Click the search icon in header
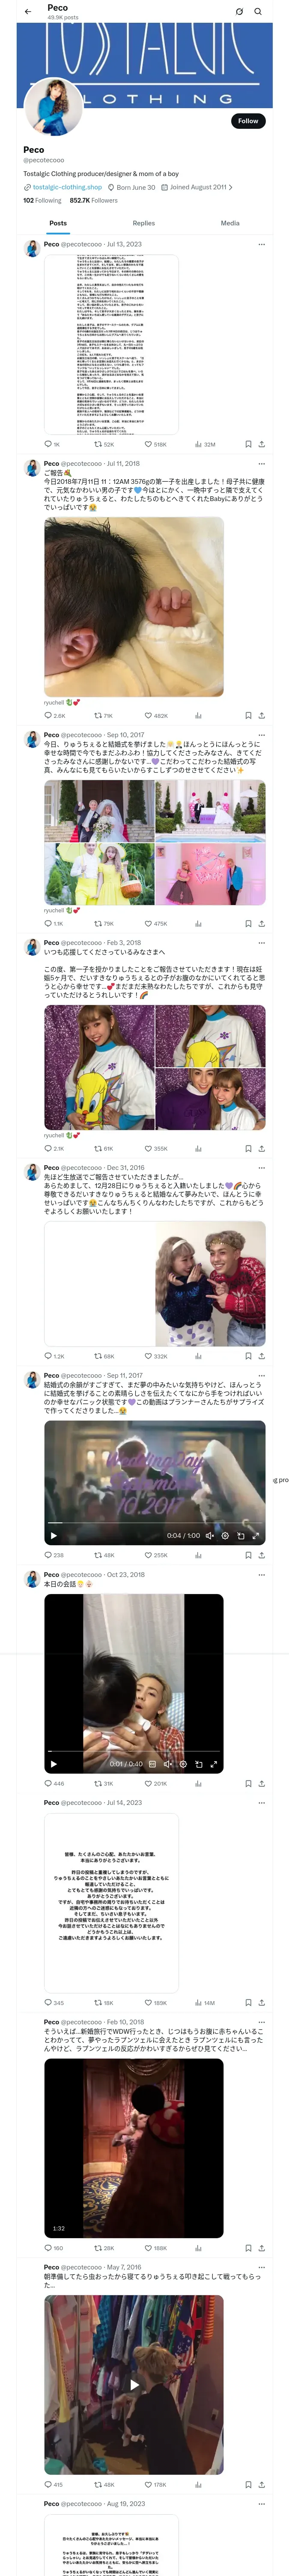This screenshot has height=2576, width=289. (x=258, y=12)
